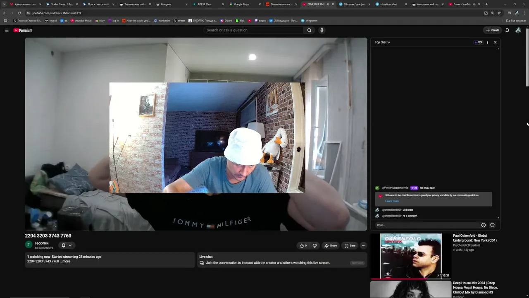
Task: Close the Google Maps tab
Action: tap(259, 4)
